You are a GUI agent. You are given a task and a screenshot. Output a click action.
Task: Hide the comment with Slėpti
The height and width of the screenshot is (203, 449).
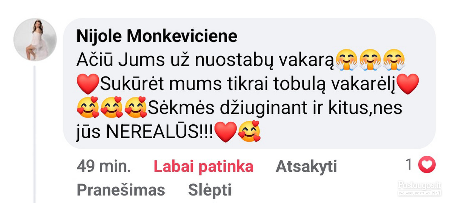coord(210,190)
